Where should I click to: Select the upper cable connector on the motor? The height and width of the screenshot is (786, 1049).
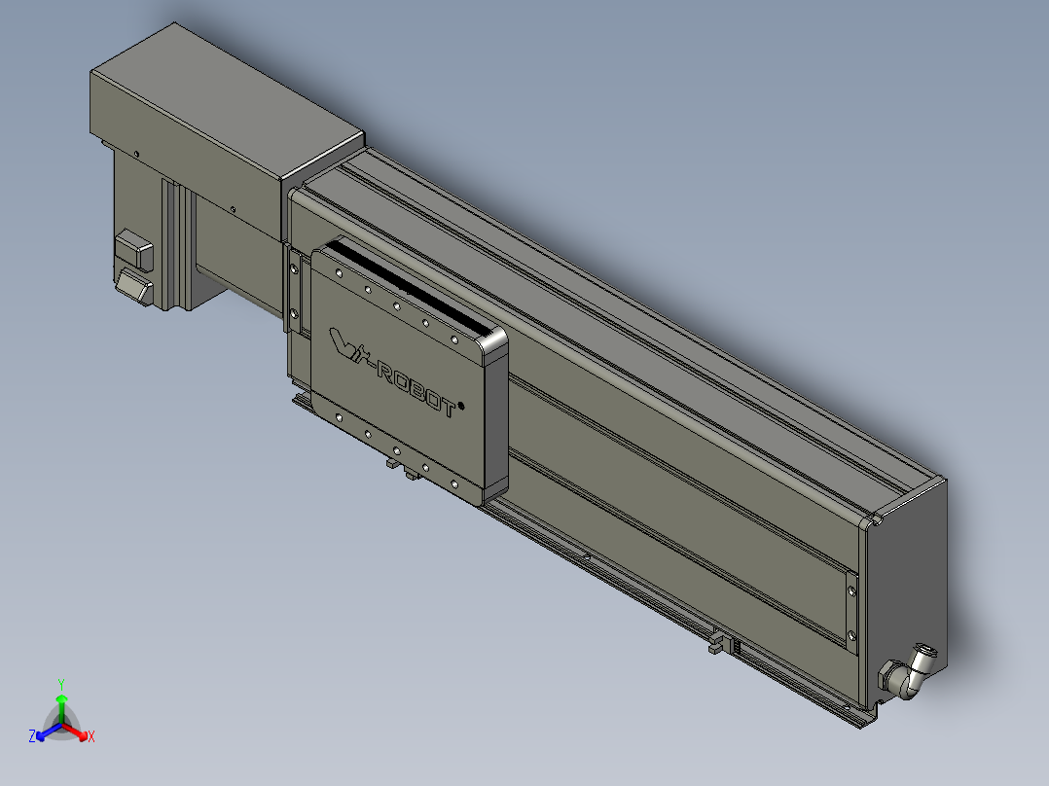(x=134, y=250)
